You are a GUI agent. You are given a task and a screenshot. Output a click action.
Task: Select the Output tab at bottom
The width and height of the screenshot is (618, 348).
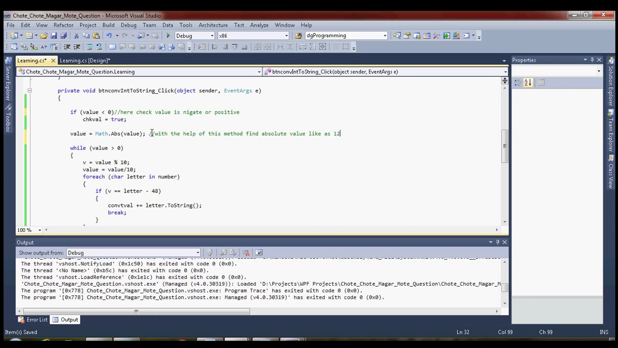pyautogui.click(x=65, y=319)
